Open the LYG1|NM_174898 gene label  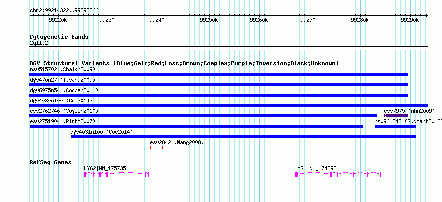tap(315, 168)
